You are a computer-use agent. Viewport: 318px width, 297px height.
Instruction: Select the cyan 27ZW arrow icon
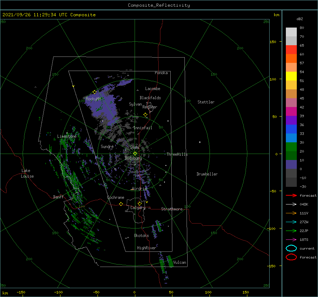[x=291, y=222]
